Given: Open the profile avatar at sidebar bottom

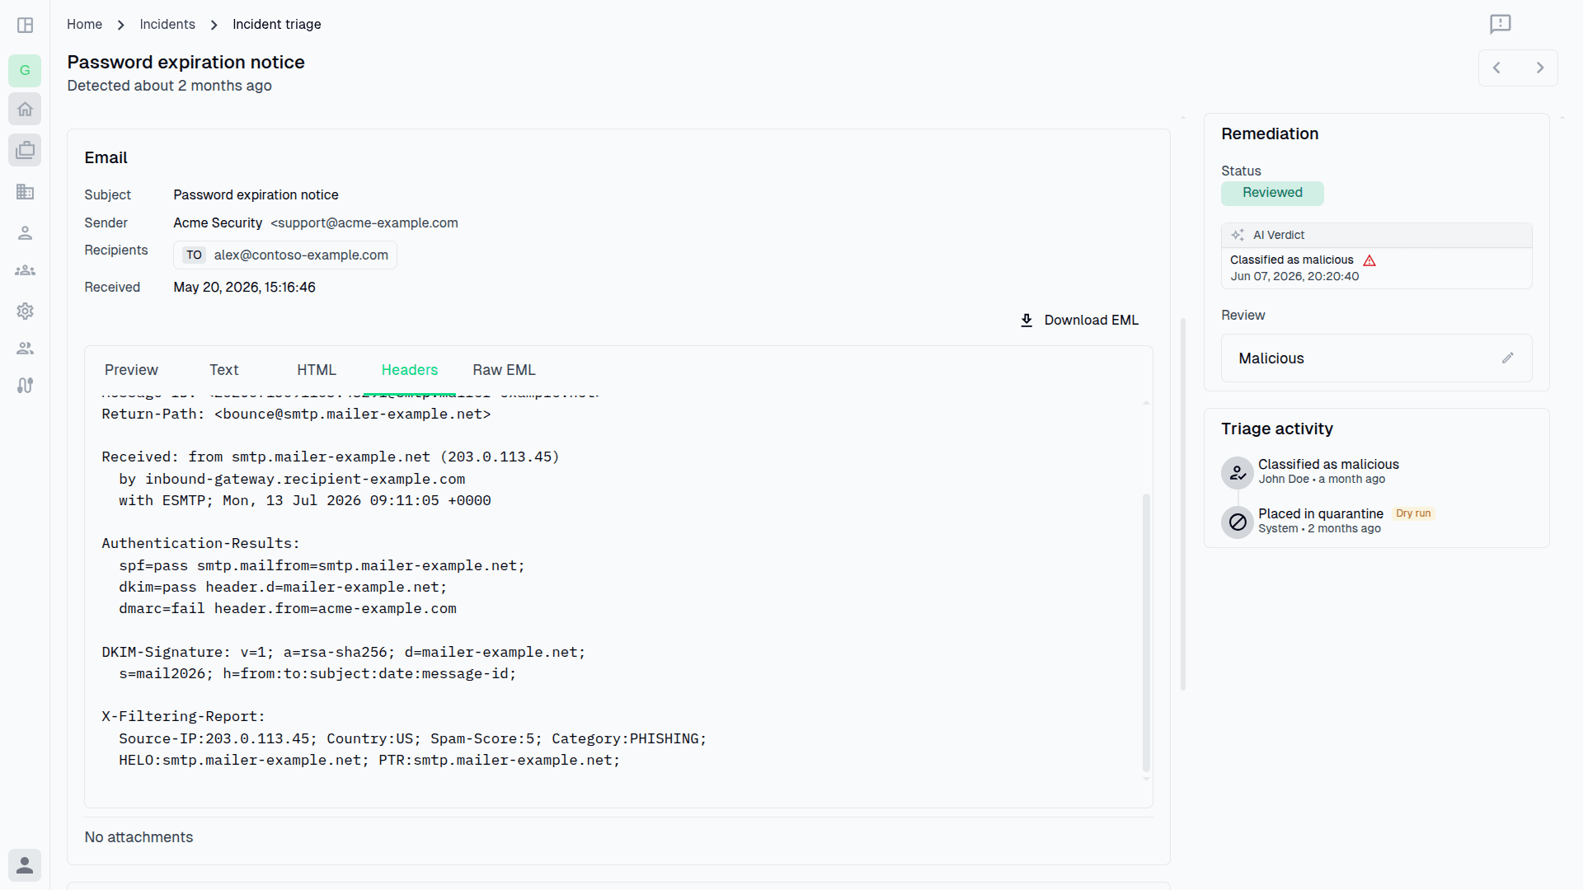Looking at the screenshot, I should pyautogui.click(x=25, y=865).
